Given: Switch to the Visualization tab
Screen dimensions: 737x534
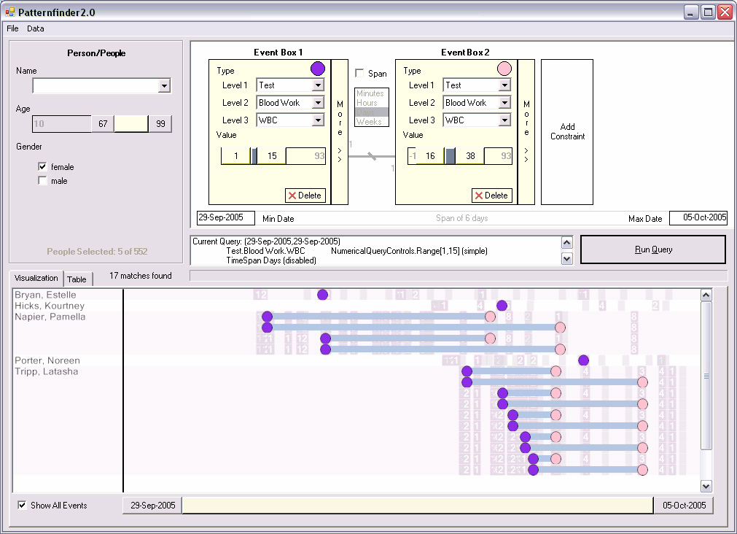Looking at the screenshot, I should tap(36, 278).
